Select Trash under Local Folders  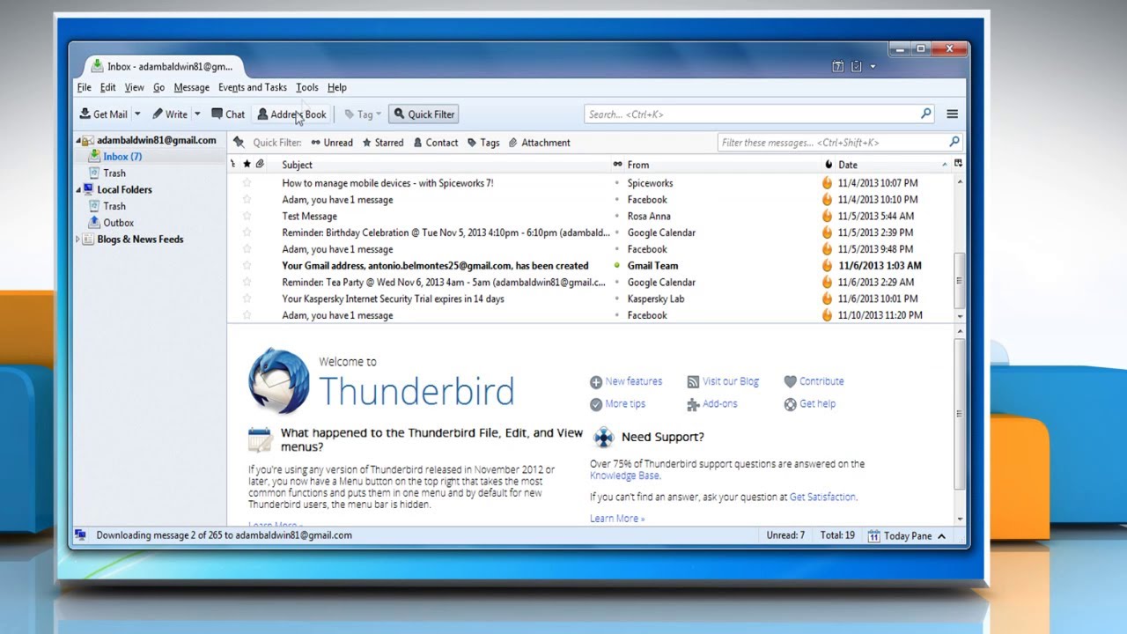click(x=114, y=206)
